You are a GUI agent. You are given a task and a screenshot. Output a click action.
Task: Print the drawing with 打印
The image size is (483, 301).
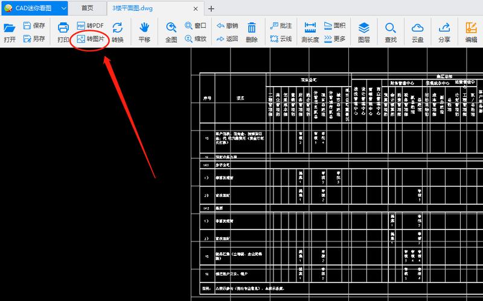[63, 33]
